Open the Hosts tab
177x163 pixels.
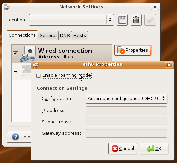(x=80, y=35)
